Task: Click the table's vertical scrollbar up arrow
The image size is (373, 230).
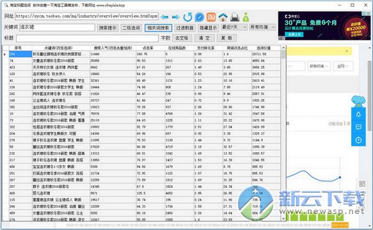Action: tap(283, 48)
